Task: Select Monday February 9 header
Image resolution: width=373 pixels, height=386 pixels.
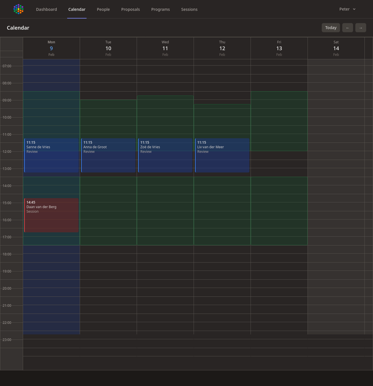Action: tap(51, 48)
